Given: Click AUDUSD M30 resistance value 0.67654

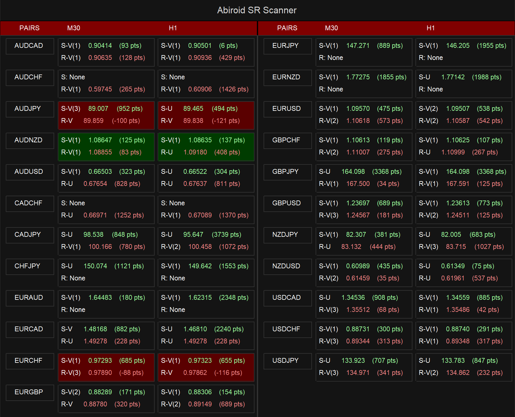Looking at the screenshot, I should click(95, 184).
